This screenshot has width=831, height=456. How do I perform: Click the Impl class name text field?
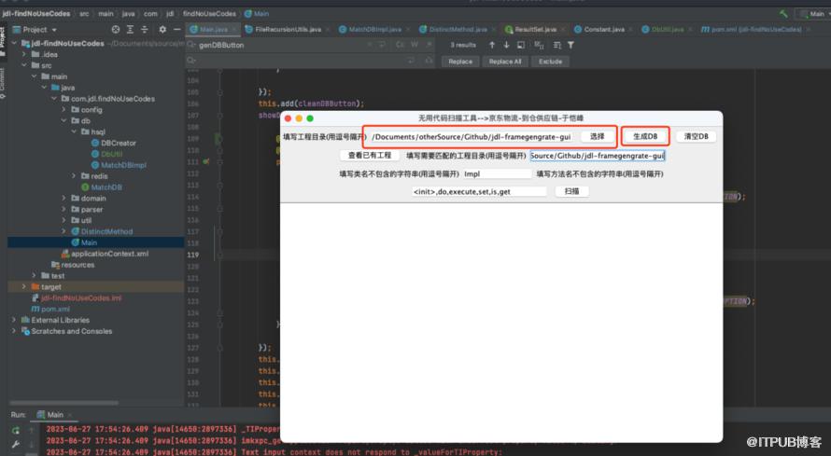point(496,173)
